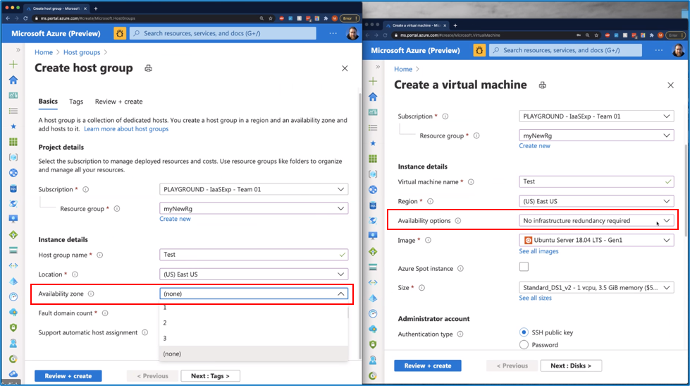Screen dimensions: 690x386
Task: Choose (none) in Availability zone list
Action: (254, 354)
